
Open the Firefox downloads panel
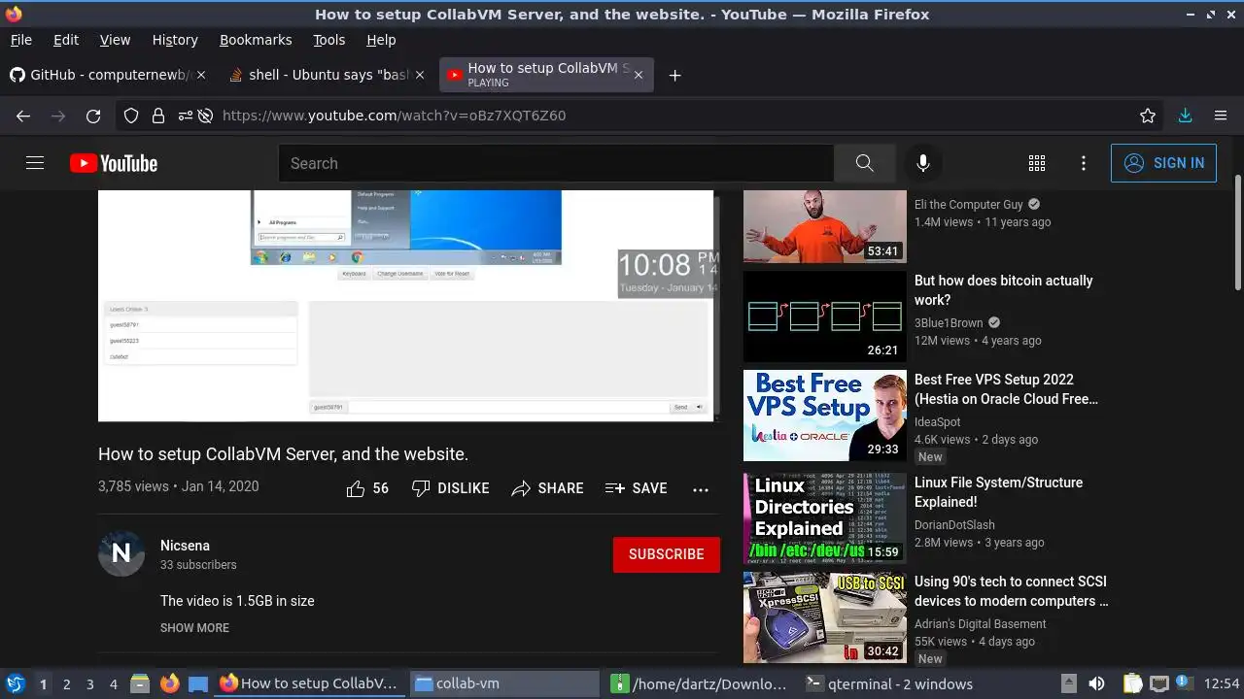1185,116
